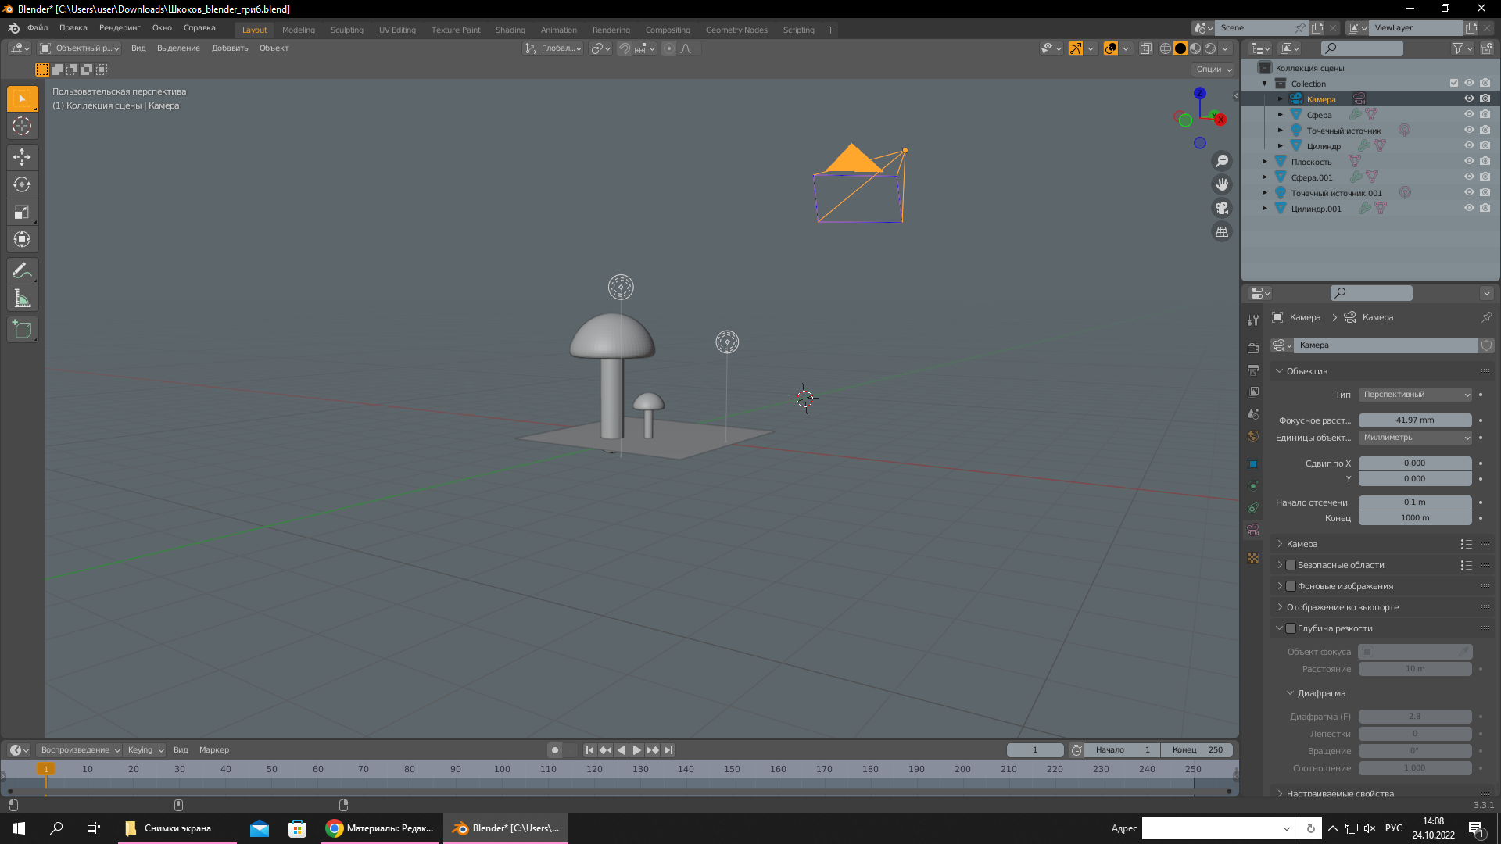Open the Tool properties tab icon

pyautogui.click(x=1253, y=320)
